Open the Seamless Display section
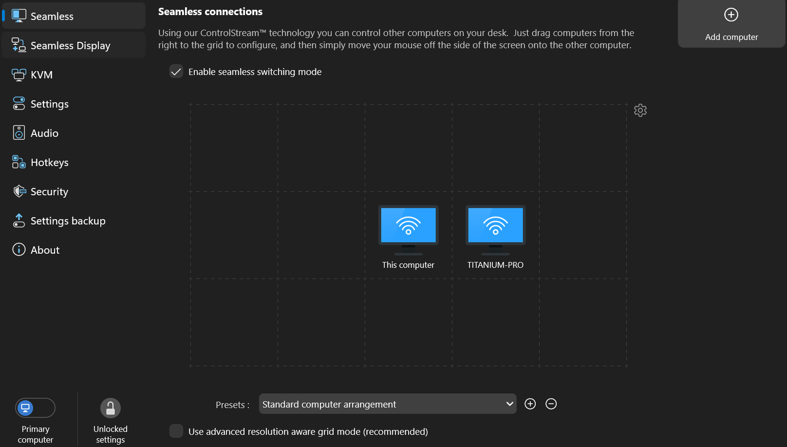 [x=71, y=46]
